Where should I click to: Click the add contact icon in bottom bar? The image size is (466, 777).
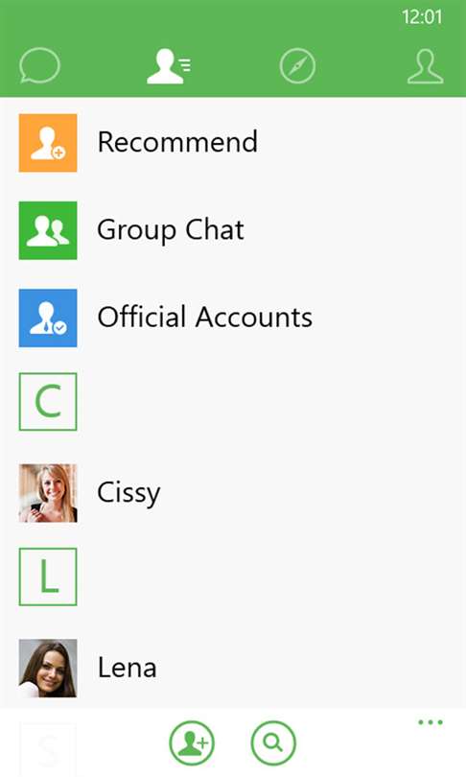192,743
